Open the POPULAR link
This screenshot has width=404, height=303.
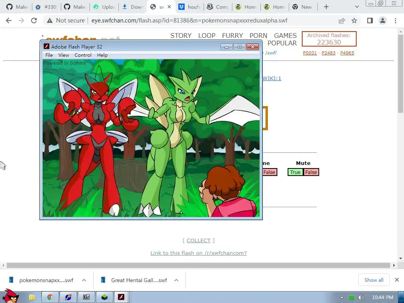click(282, 43)
